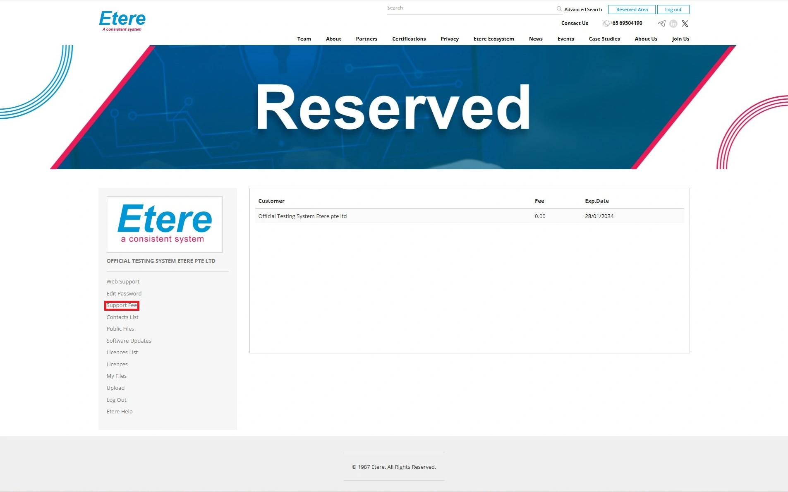788x492 pixels.
Task: Open the Licences List sidebar link
Action: [x=122, y=353]
